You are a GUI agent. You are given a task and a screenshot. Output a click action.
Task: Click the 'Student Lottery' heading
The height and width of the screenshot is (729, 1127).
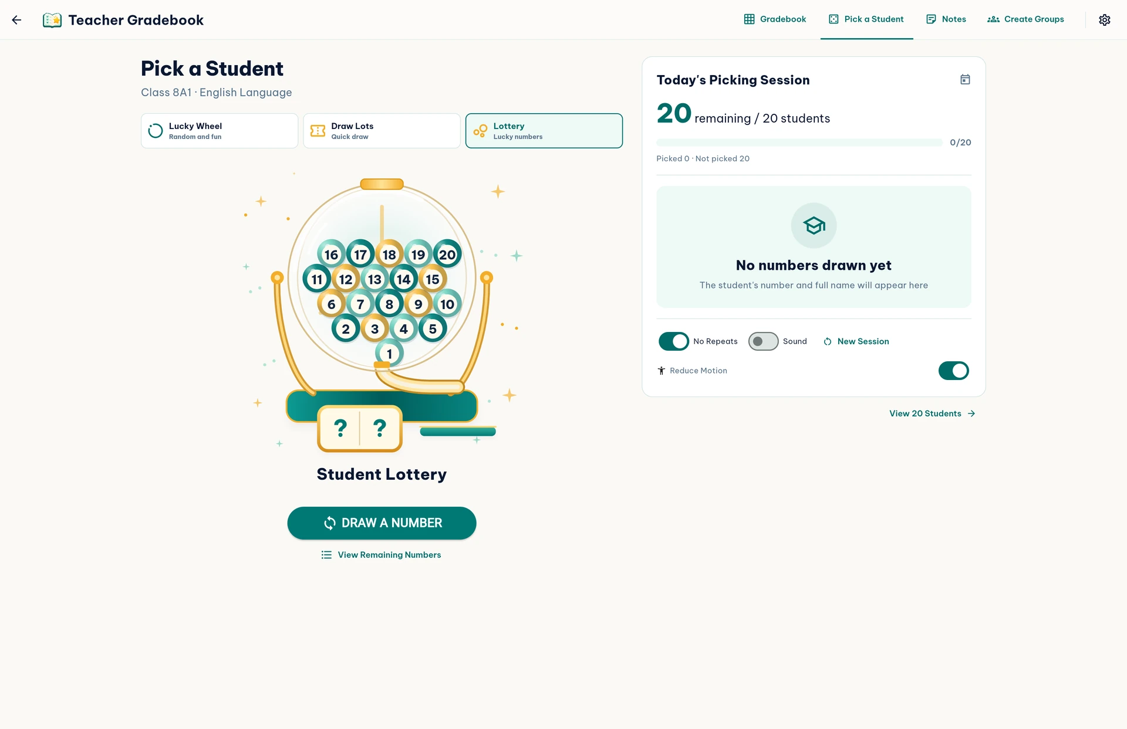(x=382, y=474)
